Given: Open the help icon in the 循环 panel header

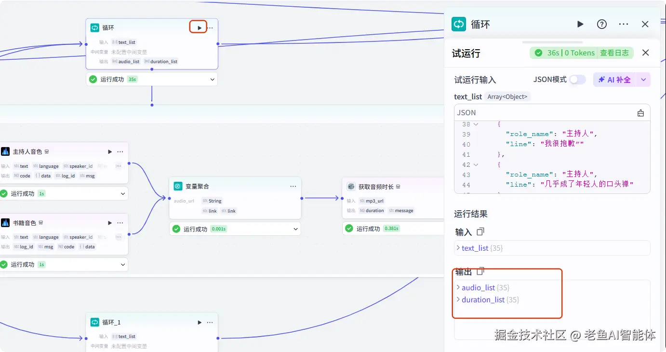Looking at the screenshot, I should tap(602, 24).
